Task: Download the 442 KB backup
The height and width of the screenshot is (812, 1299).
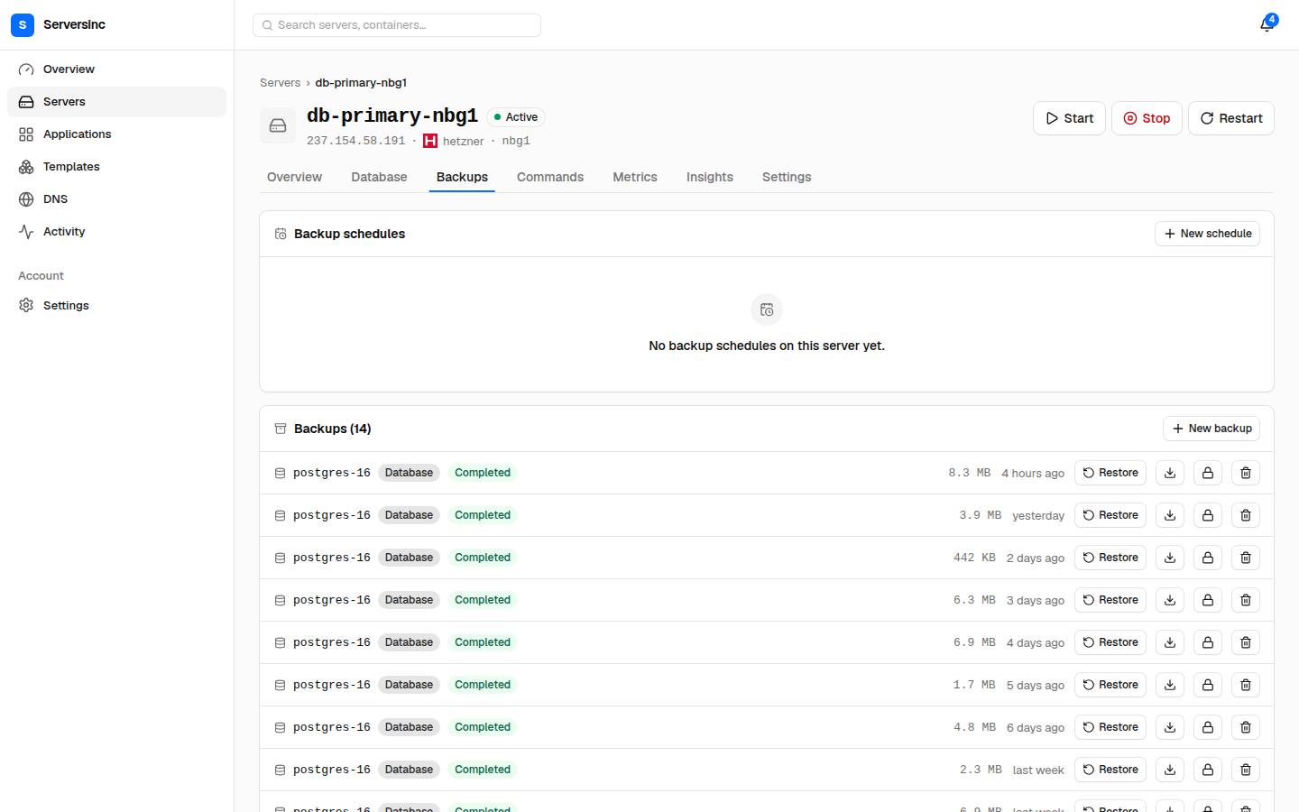Action: tap(1170, 558)
